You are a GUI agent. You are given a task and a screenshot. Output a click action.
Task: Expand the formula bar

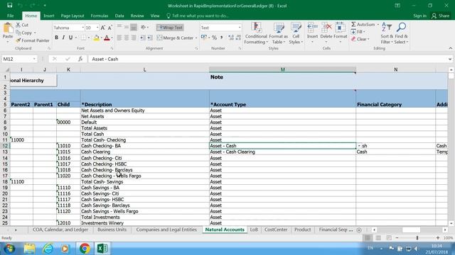point(450,59)
